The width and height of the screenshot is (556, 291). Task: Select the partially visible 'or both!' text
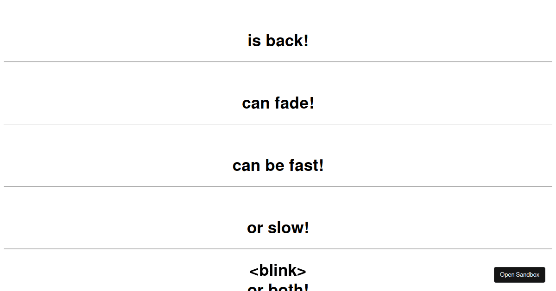(x=278, y=288)
